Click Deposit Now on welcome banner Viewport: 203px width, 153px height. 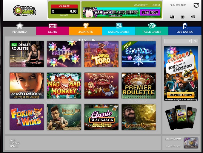coord(181,95)
